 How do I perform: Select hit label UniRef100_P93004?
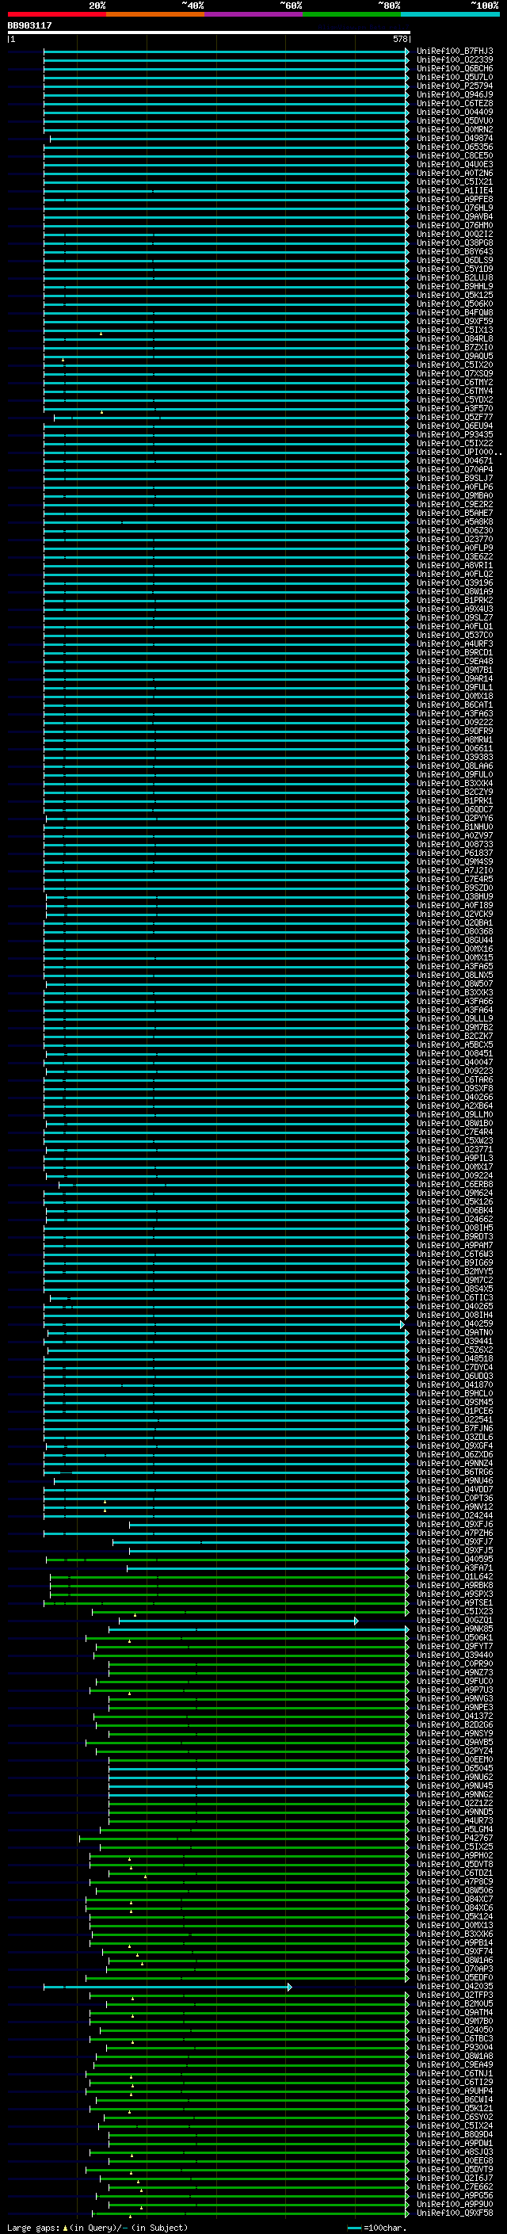click(455, 2048)
